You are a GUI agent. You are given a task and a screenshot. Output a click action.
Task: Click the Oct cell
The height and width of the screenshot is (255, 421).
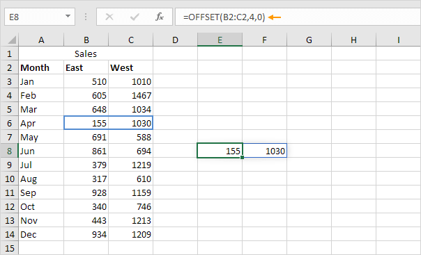[41, 206]
